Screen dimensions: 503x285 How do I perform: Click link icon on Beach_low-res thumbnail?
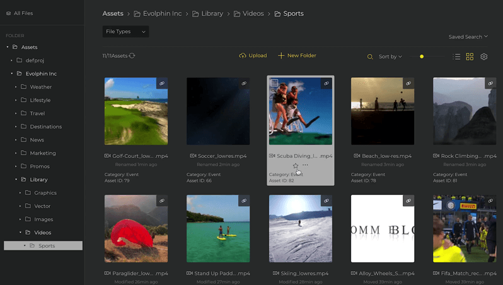tap(408, 83)
